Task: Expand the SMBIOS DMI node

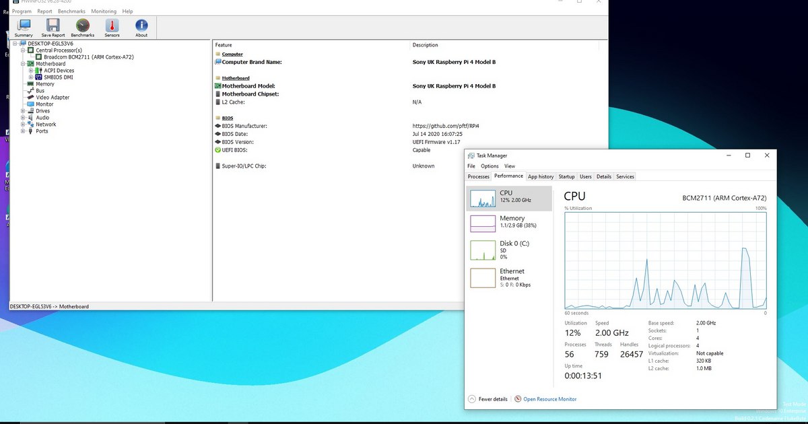Action: pyautogui.click(x=31, y=77)
